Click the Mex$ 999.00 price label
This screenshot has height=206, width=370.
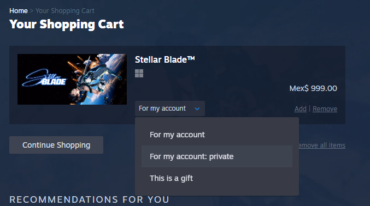[x=313, y=88]
